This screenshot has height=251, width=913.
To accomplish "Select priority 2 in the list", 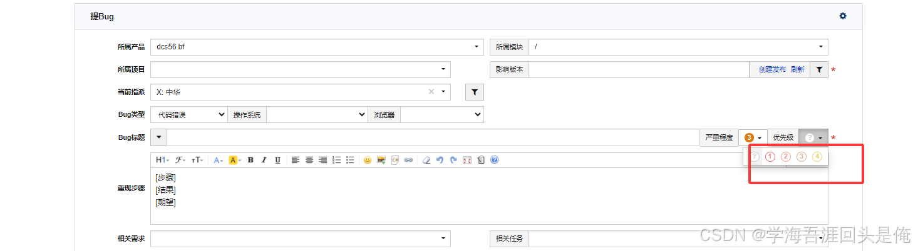I will [786, 157].
